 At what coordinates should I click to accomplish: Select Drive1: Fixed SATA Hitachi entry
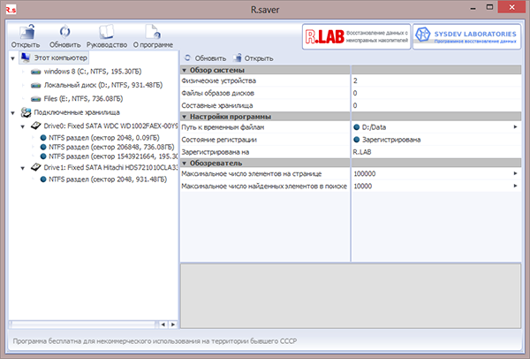pyautogui.click(x=110, y=167)
